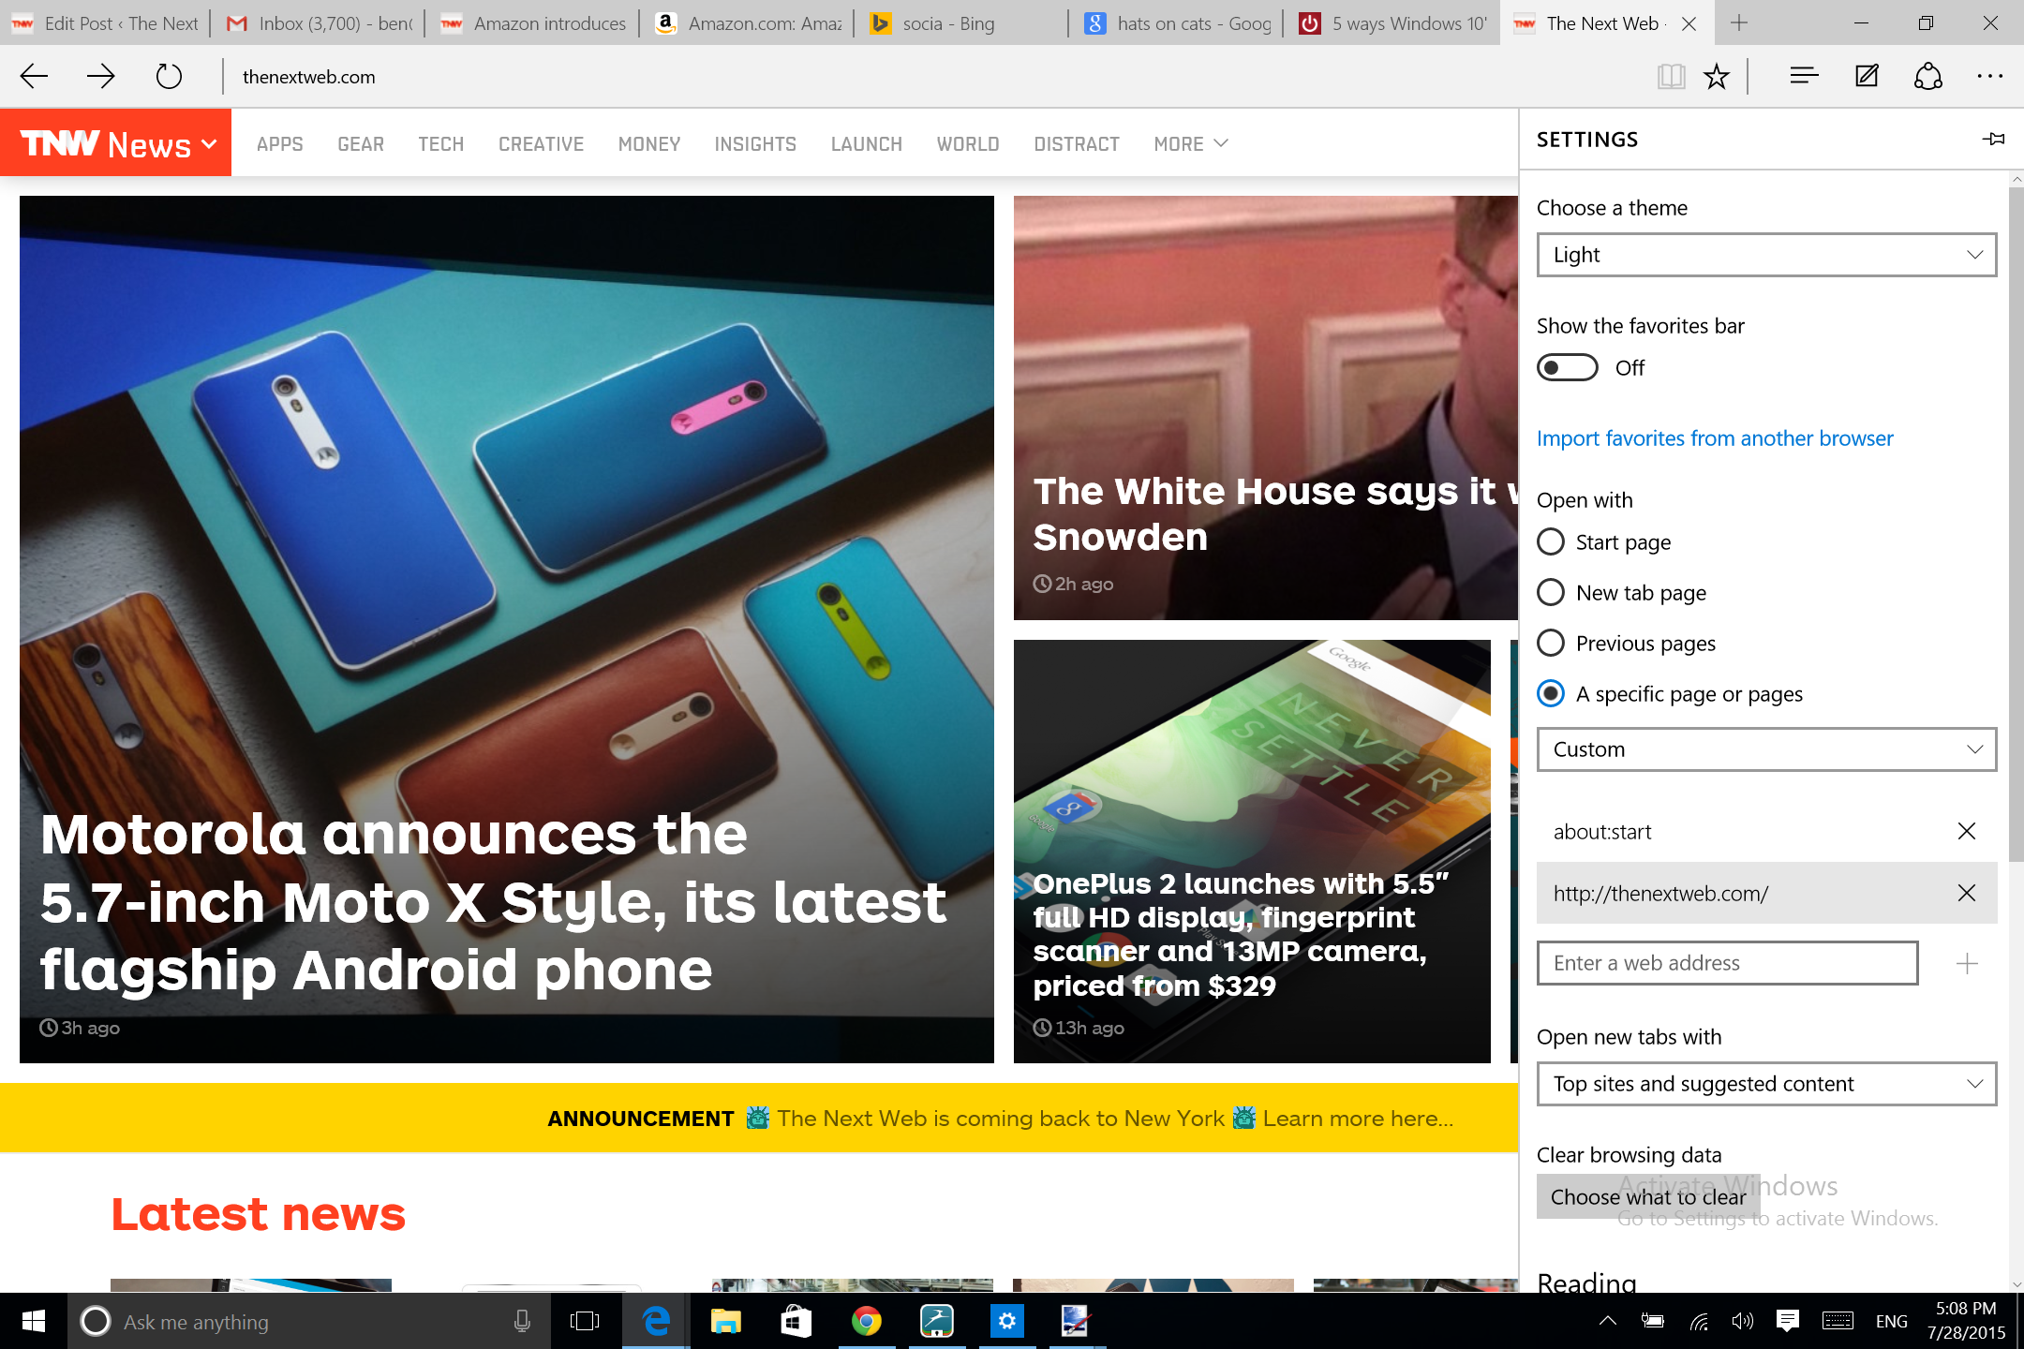Open Windows Start menu
The height and width of the screenshot is (1349, 2024).
tap(34, 1321)
